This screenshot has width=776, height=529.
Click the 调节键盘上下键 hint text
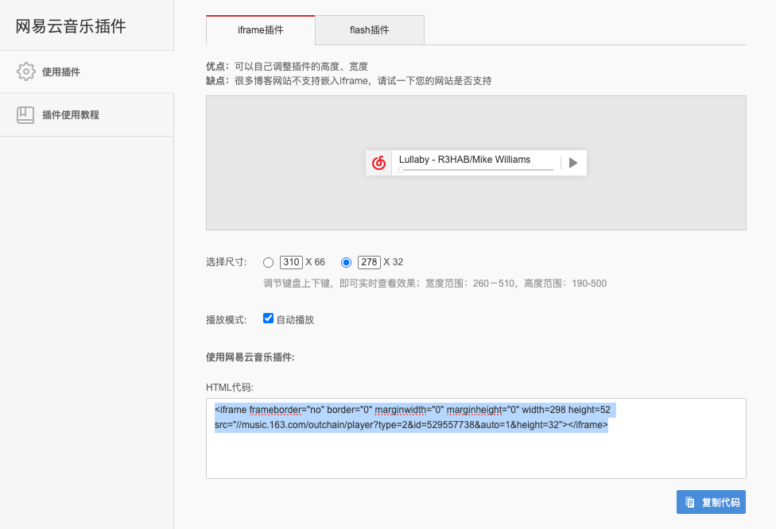[435, 284]
